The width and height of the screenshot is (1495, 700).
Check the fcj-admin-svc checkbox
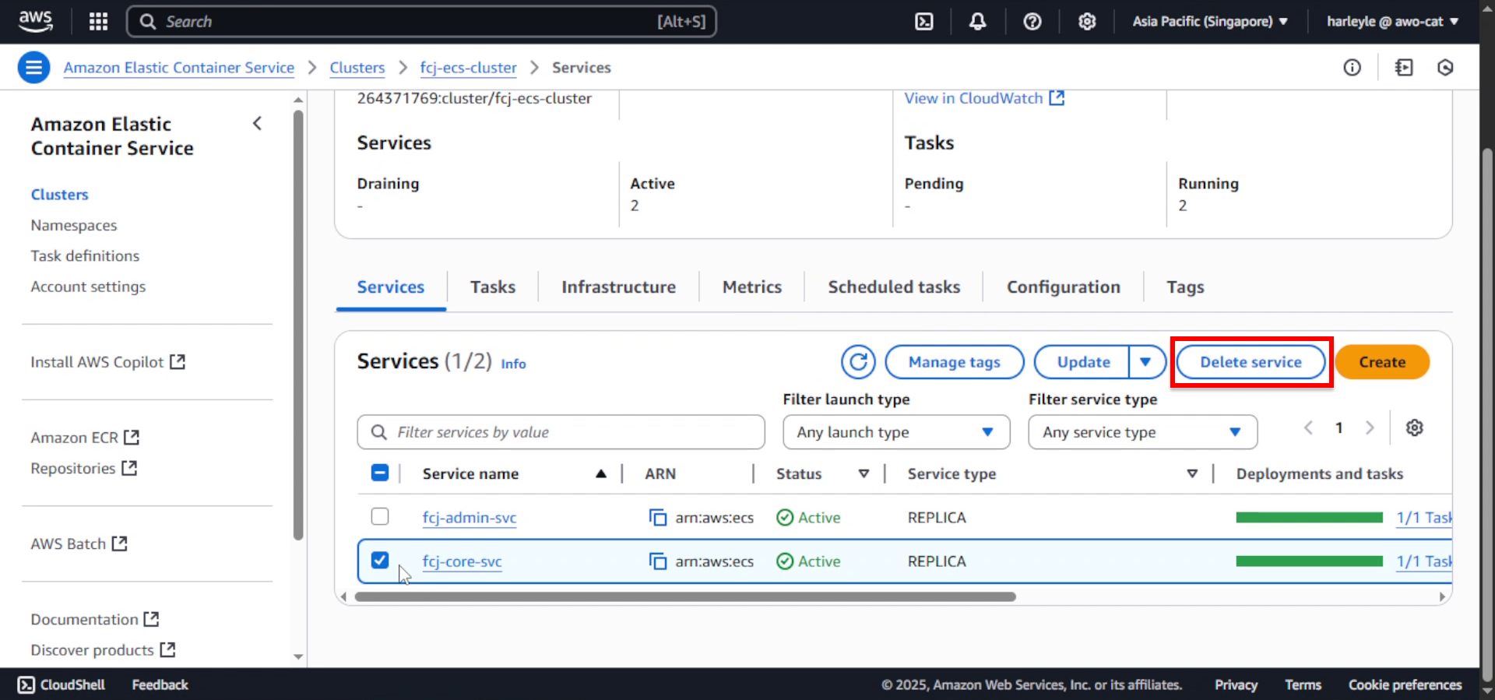click(x=380, y=516)
